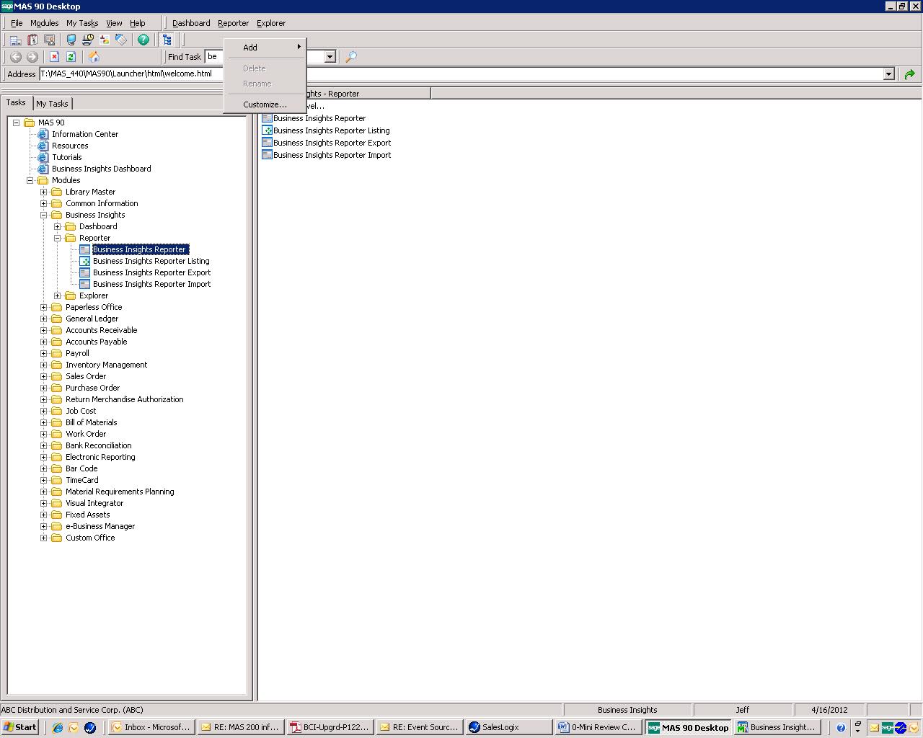This screenshot has height=738, width=923.
Task: Open the Address bar dropdown arrow
Action: click(x=888, y=74)
